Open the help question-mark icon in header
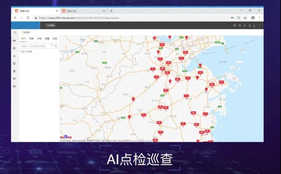Image resolution: width=281 pixels, height=174 pixels. (240, 25)
